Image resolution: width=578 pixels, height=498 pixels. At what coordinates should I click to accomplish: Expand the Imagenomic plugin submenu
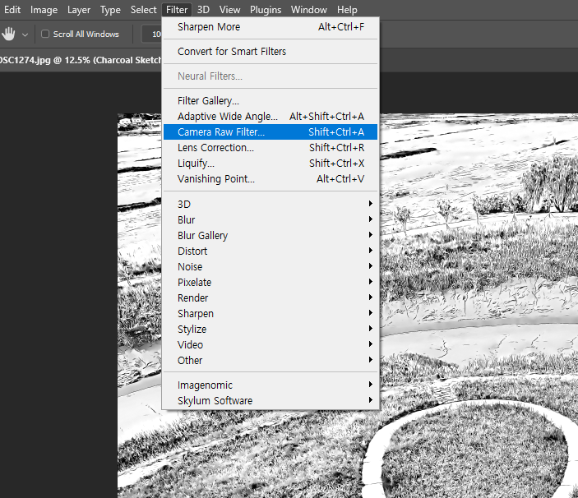pyautogui.click(x=271, y=385)
